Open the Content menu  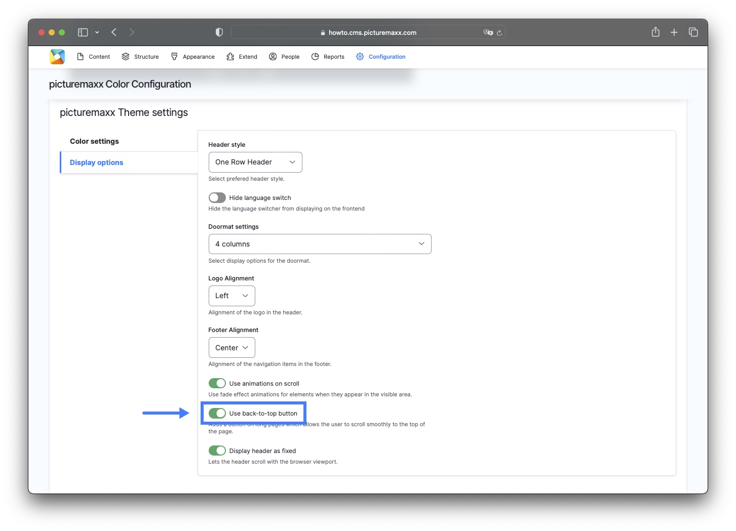pos(94,57)
